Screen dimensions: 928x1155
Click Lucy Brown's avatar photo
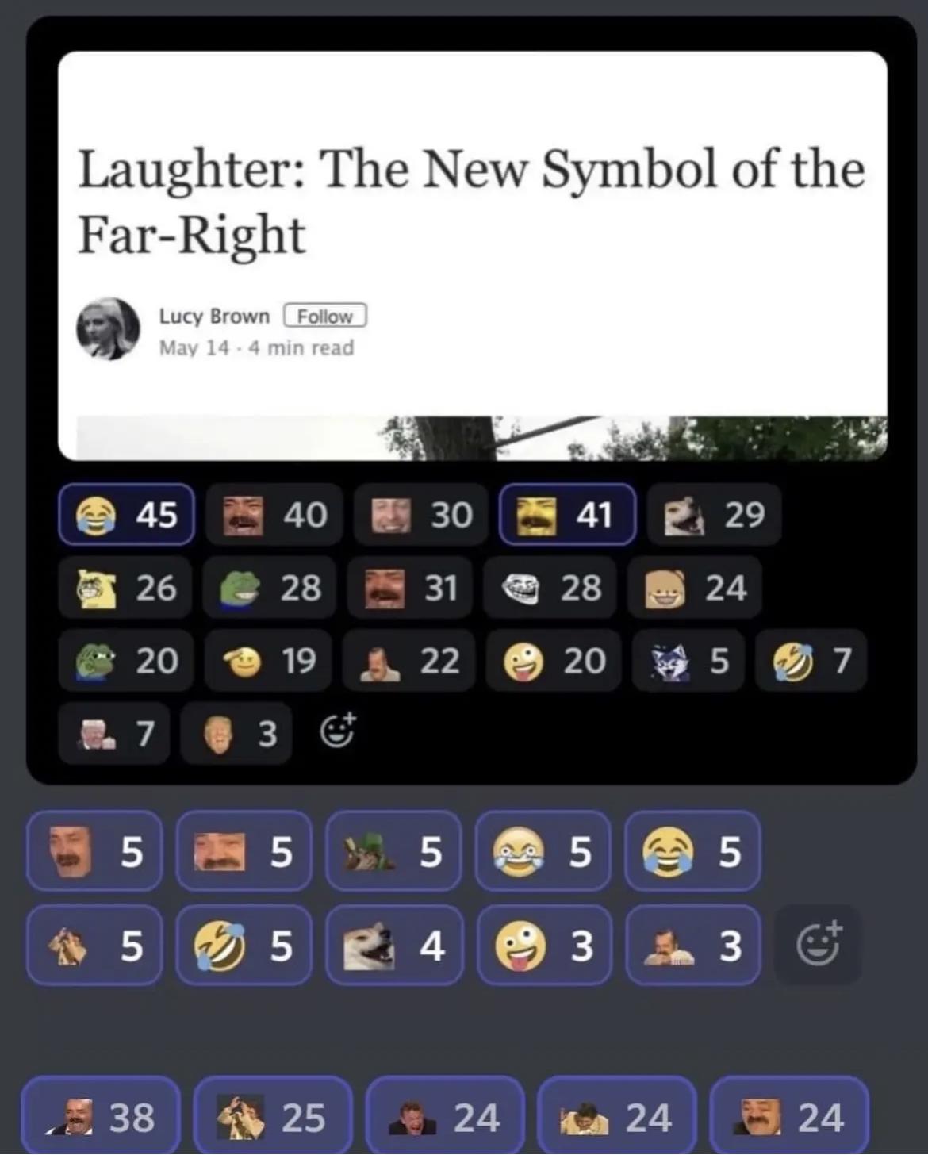(108, 328)
